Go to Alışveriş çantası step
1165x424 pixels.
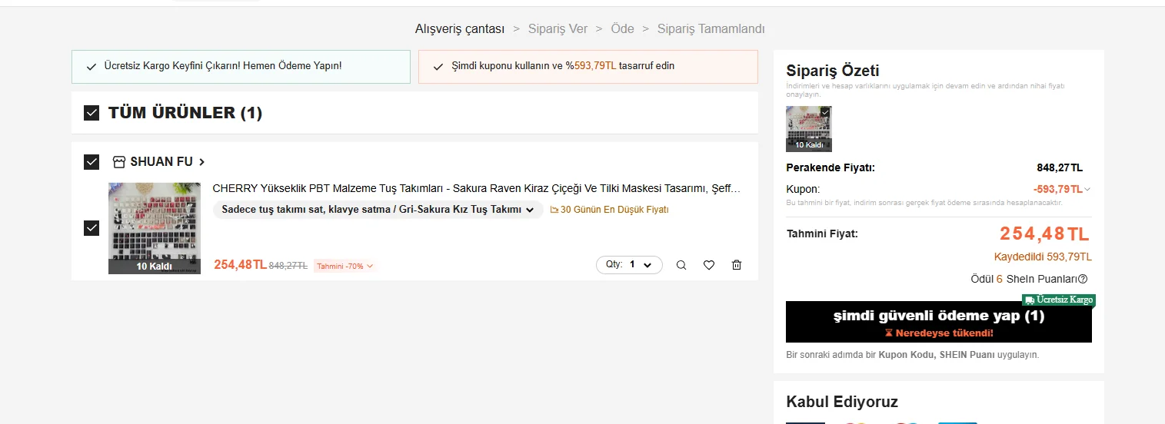(x=460, y=28)
